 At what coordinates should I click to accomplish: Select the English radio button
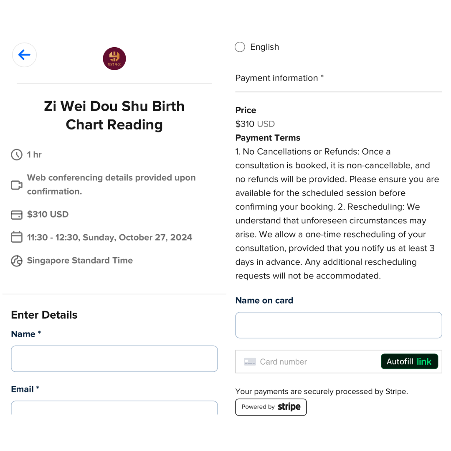point(240,47)
